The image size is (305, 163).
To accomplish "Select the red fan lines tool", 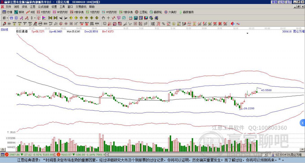I will [110, 24].
